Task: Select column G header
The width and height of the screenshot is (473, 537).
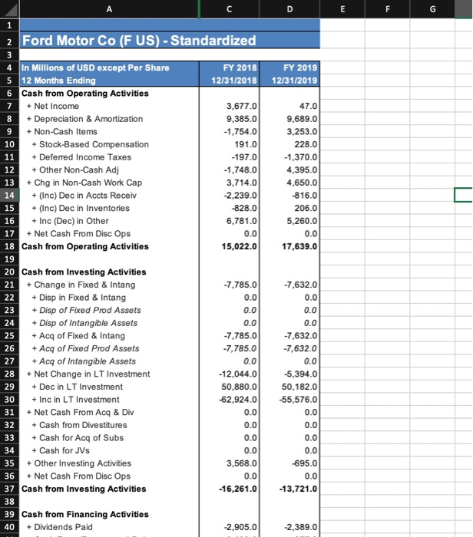Action: click(x=432, y=9)
